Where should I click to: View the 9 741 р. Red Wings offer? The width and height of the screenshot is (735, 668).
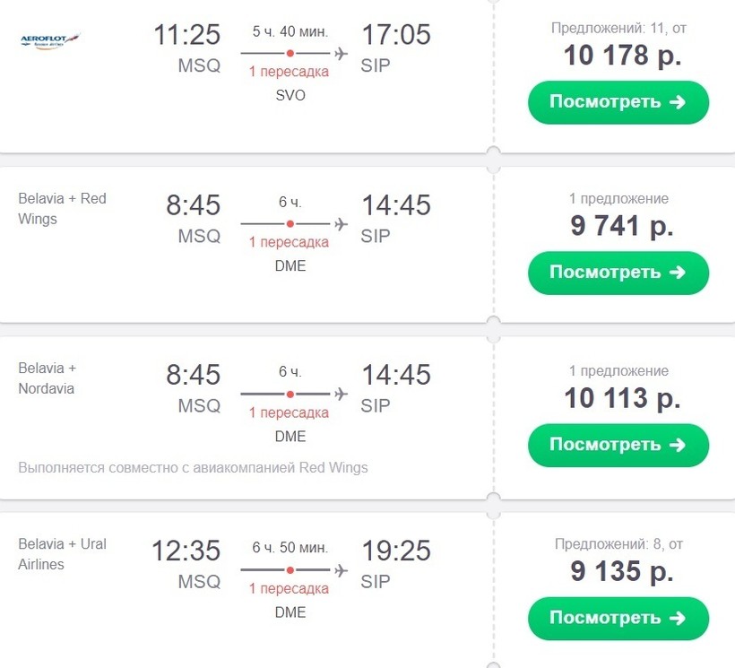pos(618,273)
